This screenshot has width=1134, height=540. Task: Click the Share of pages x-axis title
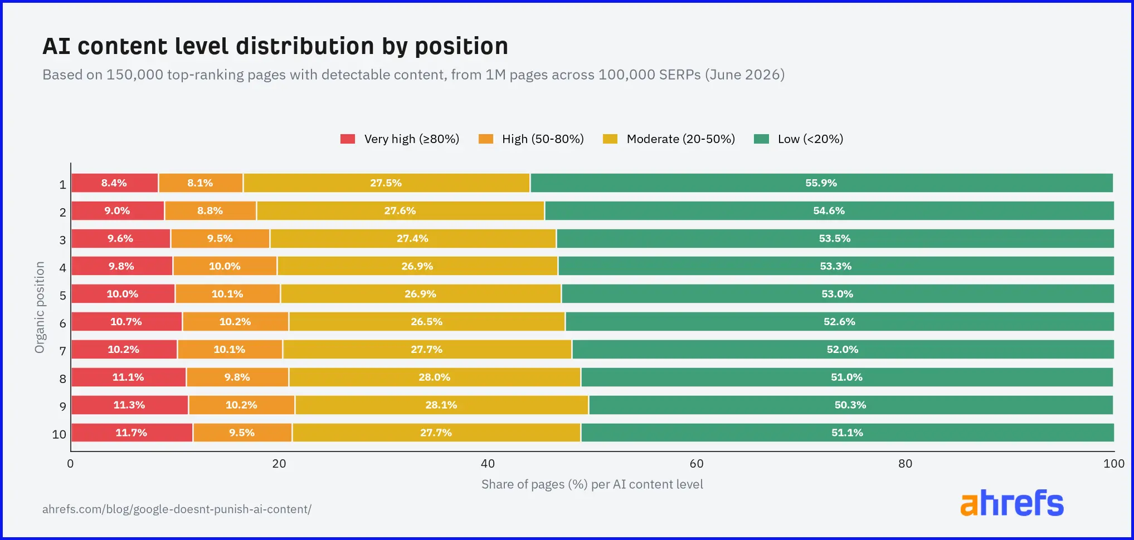[x=592, y=484]
